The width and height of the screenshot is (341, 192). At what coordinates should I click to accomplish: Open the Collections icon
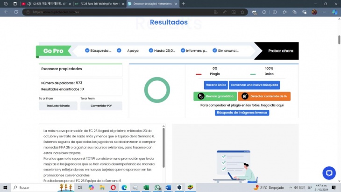pos(294,12)
